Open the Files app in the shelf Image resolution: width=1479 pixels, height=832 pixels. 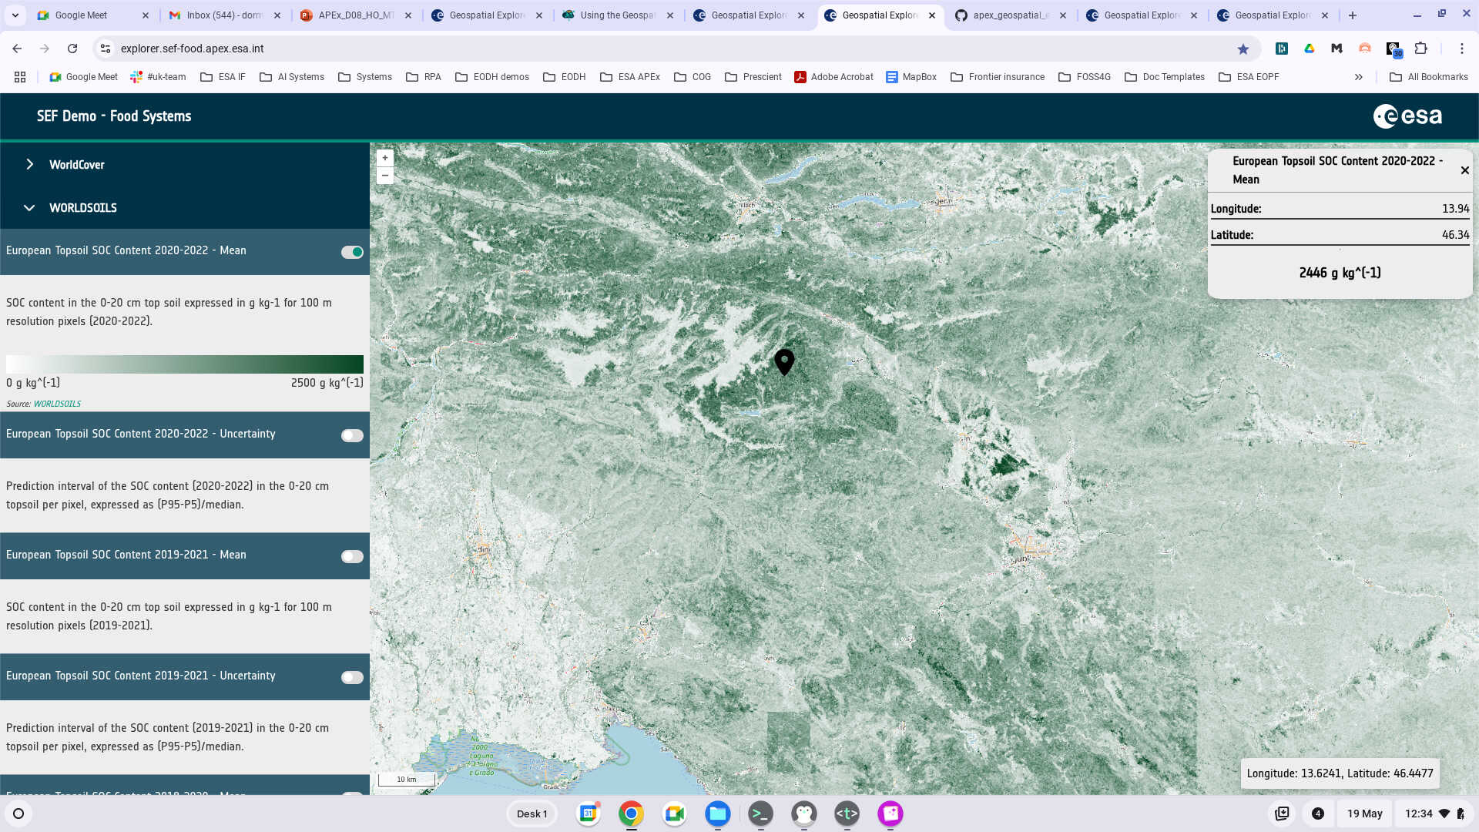[x=717, y=814]
